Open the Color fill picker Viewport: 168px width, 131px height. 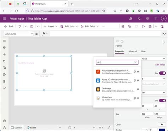(x=162, y=124)
